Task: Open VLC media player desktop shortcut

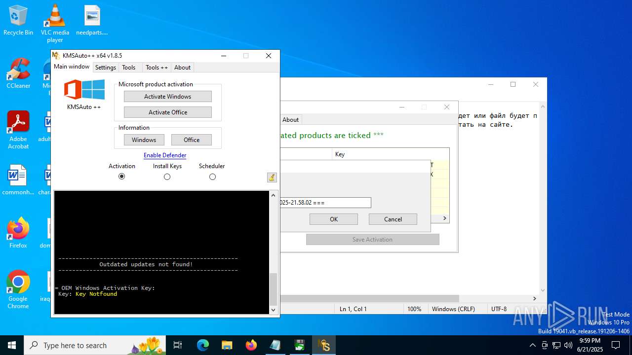Action: (x=55, y=23)
